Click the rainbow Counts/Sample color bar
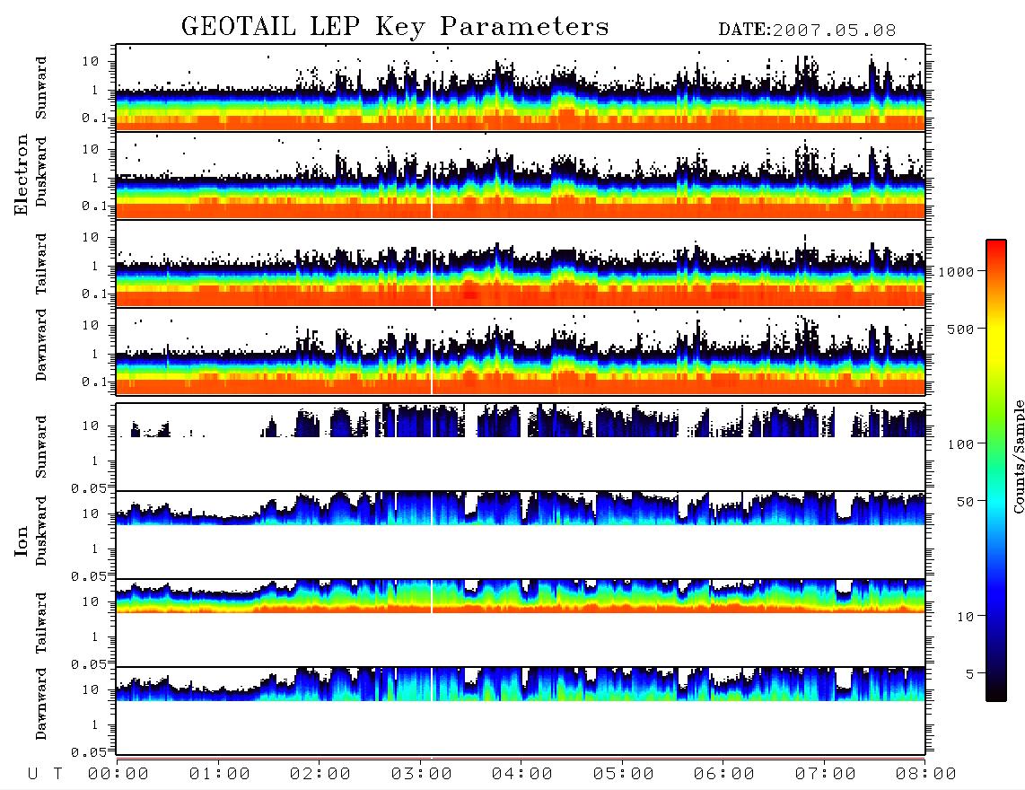Screen dimensions: 1025x790 tap(995, 470)
